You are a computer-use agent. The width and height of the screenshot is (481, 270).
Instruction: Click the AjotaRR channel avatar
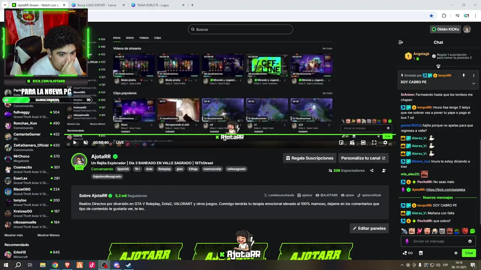pyautogui.click(x=79, y=161)
